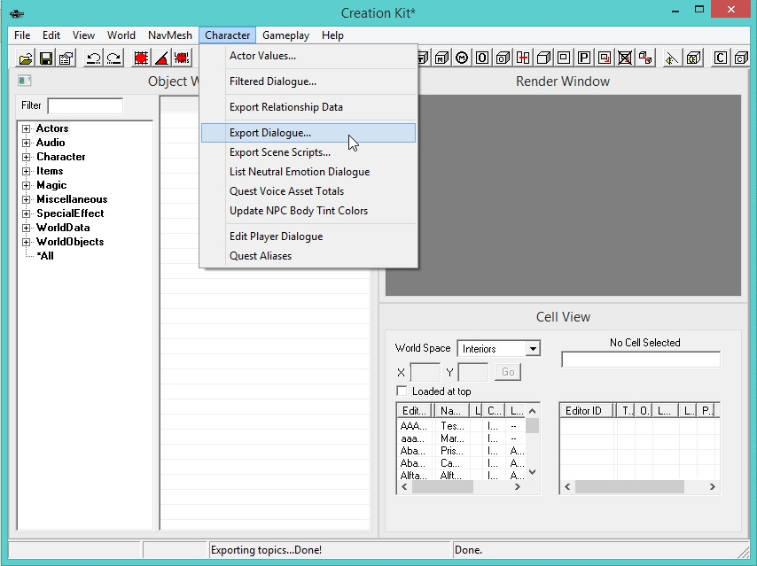The image size is (757, 566).
Task: Click the square-within-square toolbar icon
Action: point(564,58)
